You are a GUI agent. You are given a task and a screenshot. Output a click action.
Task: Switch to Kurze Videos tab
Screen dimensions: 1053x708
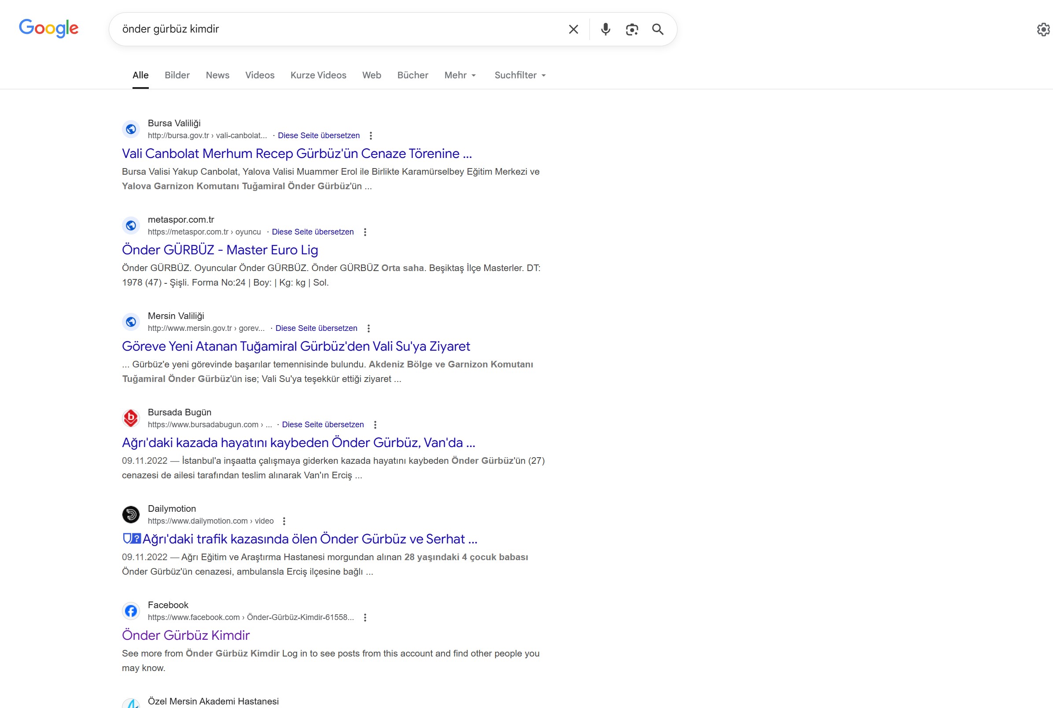(x=318, y=75)
